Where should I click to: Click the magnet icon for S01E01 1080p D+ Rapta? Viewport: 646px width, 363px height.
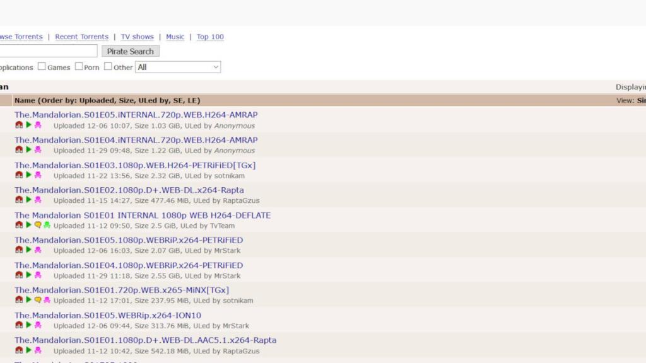[19, 350]
